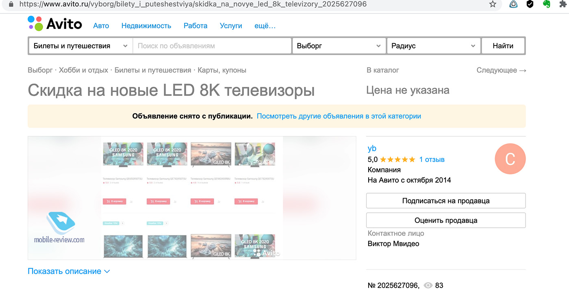Open seller avatar circle with letter C
569x291 pixels.
coord(510,159)
